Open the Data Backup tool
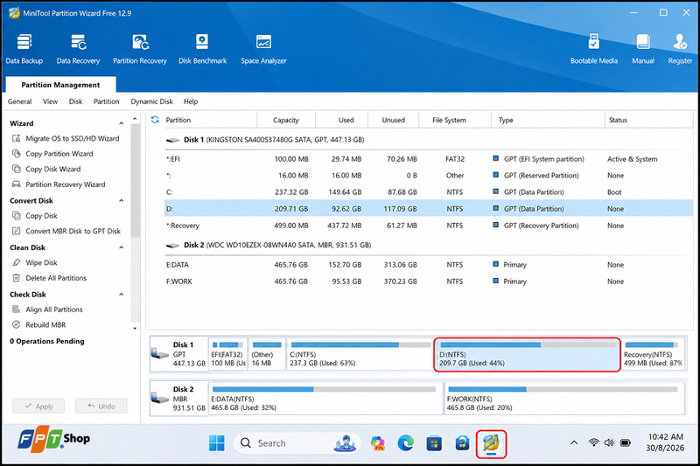Viewport: 700px width, 466px height. click(x=24, y=49)
